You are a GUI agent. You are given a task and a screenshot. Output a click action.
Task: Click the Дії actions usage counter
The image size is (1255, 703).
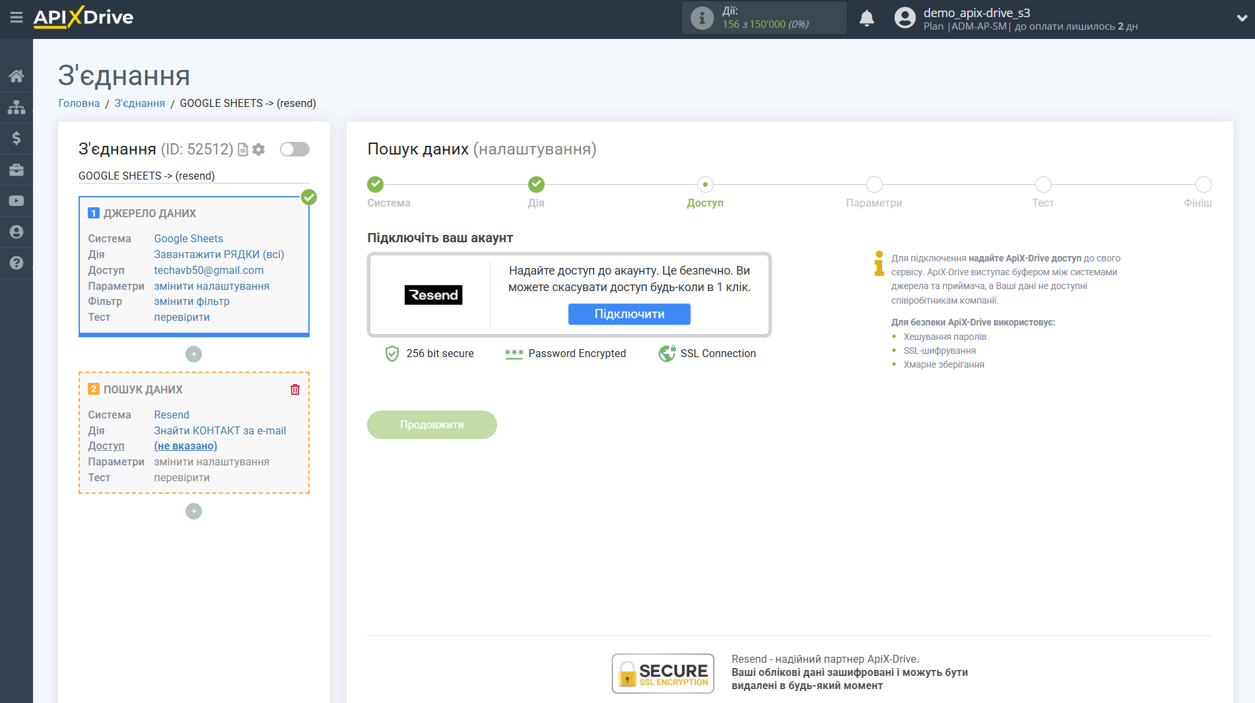point(764,18)
